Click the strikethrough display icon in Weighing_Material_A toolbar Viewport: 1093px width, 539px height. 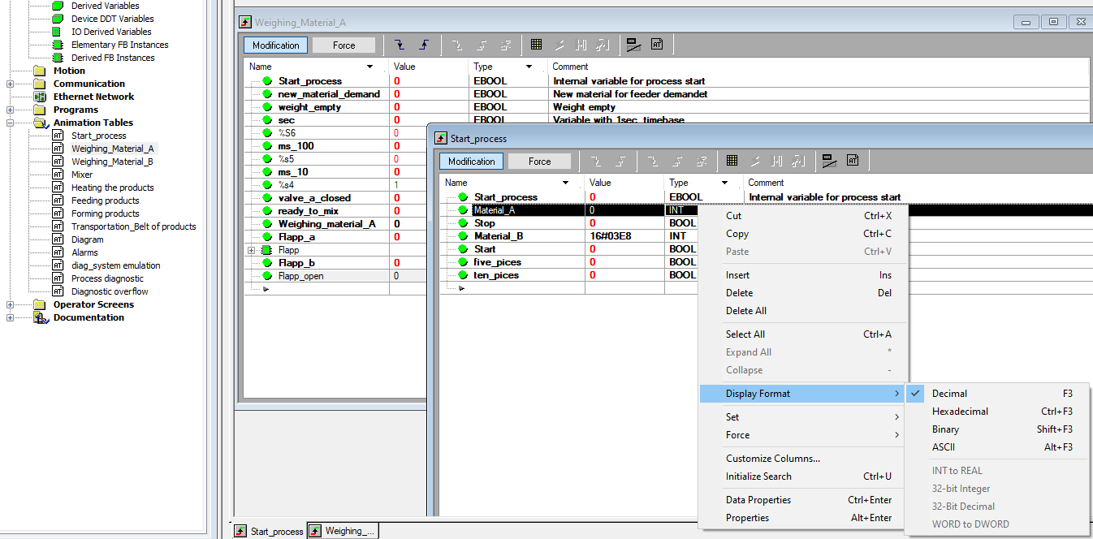tap(634, 45)
